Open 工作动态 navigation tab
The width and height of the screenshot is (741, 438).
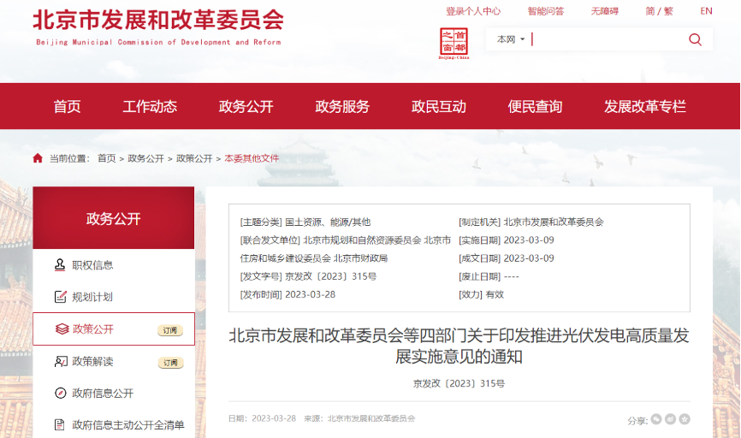[x=150, y=106]
